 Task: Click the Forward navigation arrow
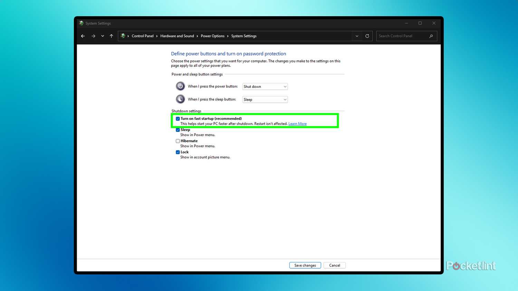tap(93, 36)
